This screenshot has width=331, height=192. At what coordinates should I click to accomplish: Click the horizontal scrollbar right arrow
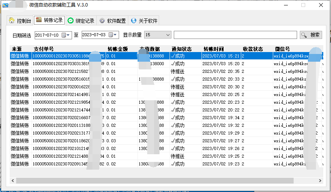pyautogui.click(x=319, y=180)
